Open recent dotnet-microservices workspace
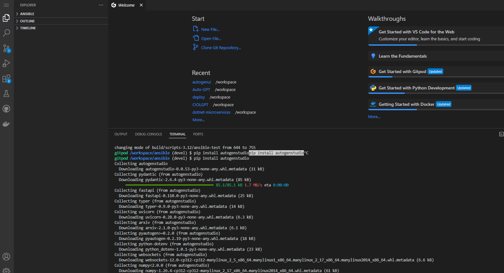Image resolution: width=504 pixels, height=273 pixels. click(211, 112)
